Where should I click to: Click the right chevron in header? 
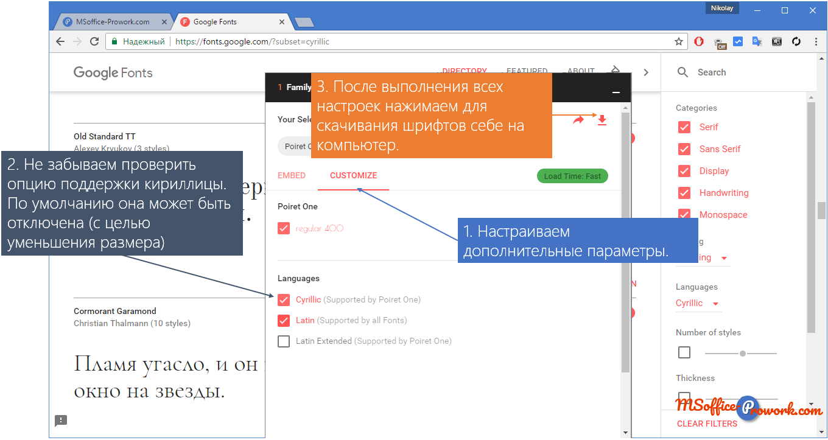pyautogui.click(x=646, y=72)
